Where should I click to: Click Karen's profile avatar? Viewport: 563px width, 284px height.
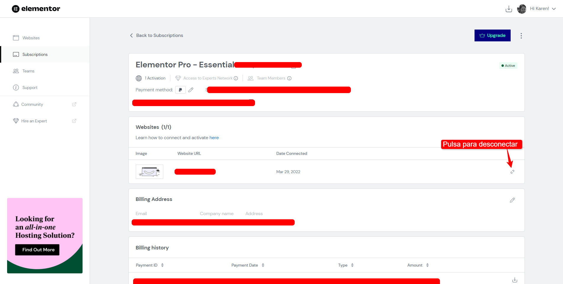[522, 9]
